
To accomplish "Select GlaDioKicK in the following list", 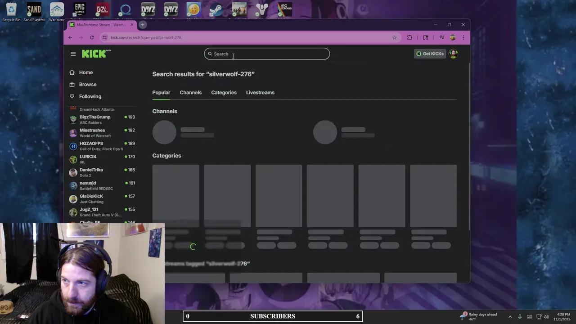I will point(103,199).
